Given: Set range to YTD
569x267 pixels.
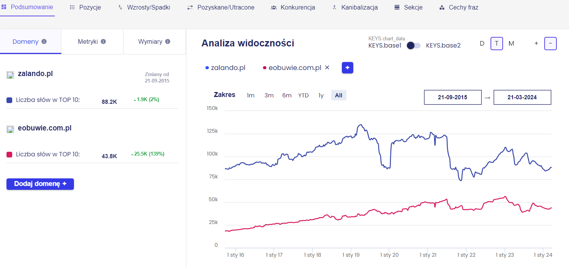Looking at the screenshot, I should [303, 95].
